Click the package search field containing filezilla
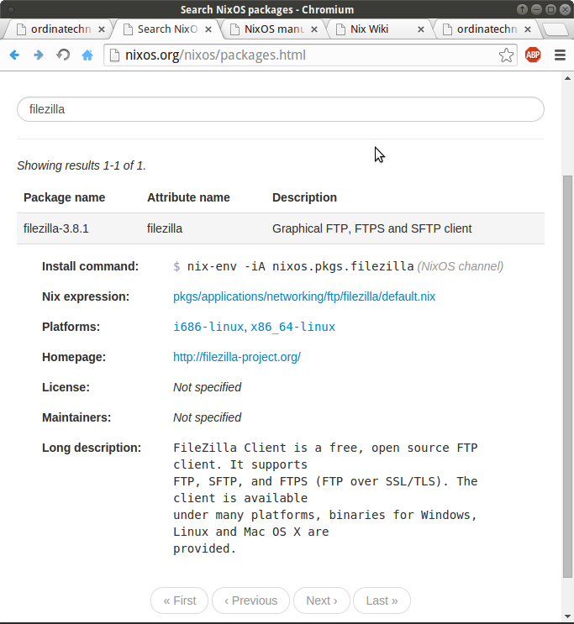 tap(281, 109)
